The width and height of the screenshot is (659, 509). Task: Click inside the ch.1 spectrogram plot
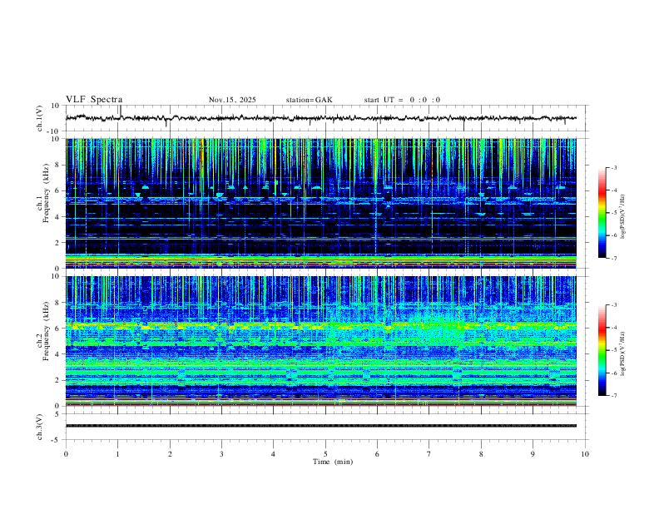coord(321,203)
